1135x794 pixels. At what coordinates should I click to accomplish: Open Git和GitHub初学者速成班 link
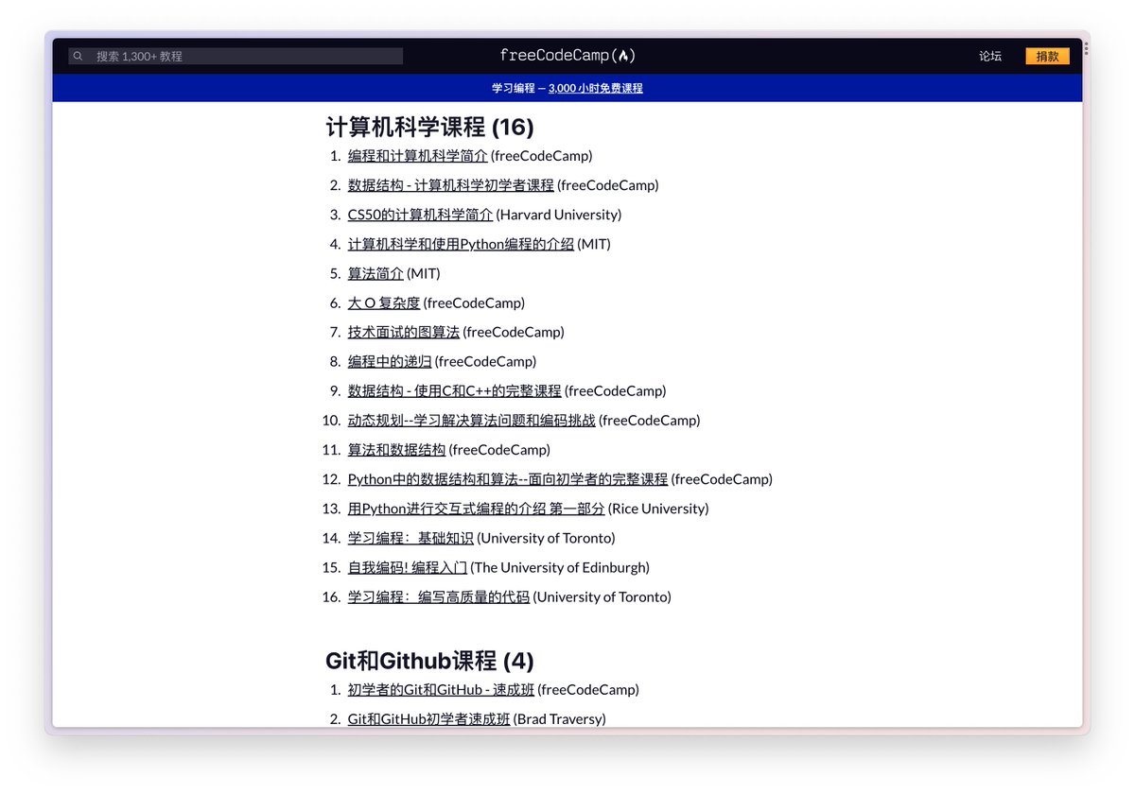[x=428, y=718]
